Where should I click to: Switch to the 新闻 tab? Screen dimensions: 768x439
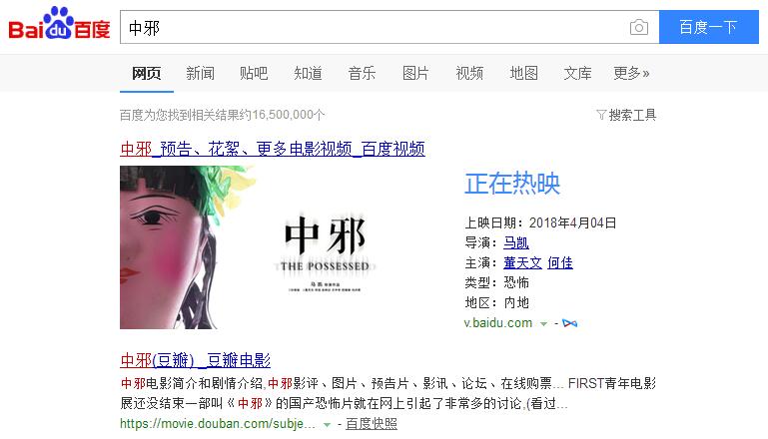(200, 73)
